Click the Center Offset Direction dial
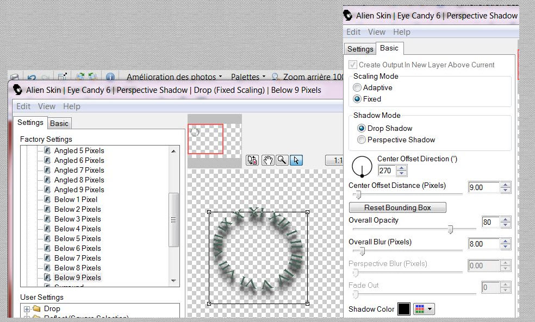 pyautogui.click(x=362, y=166)
